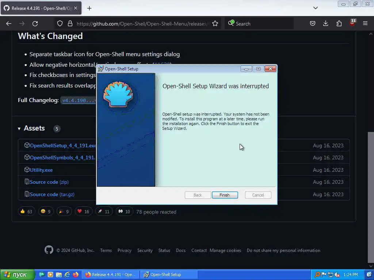Click the URL address bar
The width and height of the screenshot is (374, 280).
[142, 24]
